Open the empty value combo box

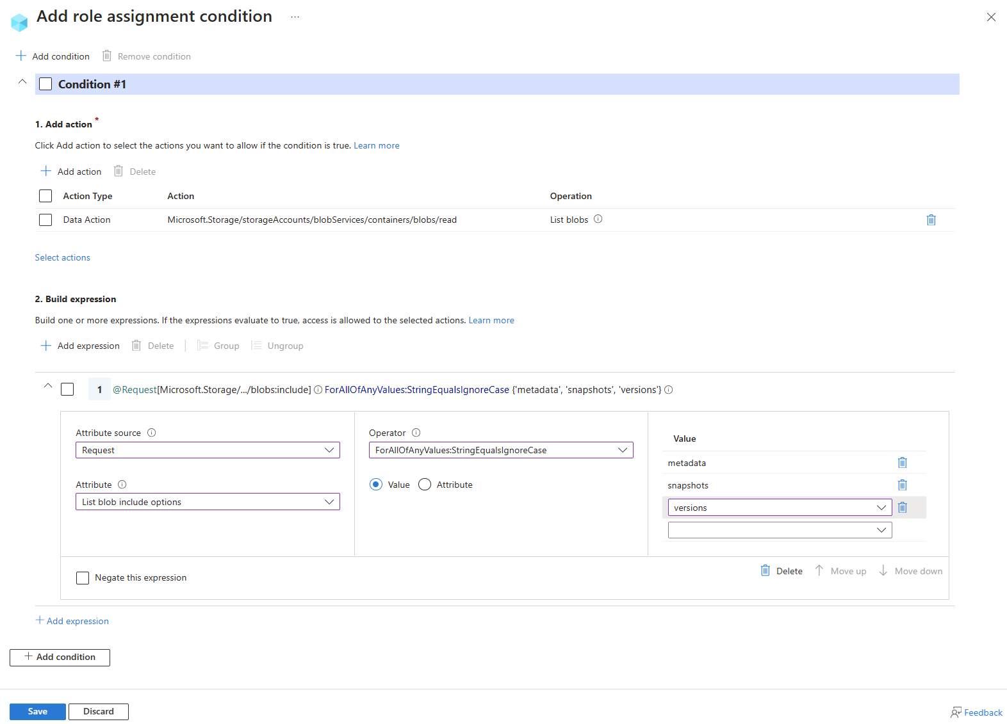point(780,530)
